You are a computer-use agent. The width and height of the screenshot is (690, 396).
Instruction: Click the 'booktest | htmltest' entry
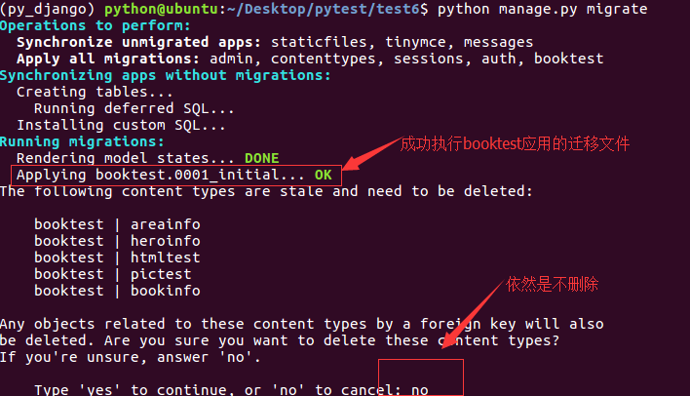coord(117,257)
